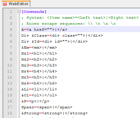Image resolution: width=140 pixels, height=118 pixels.
Task: Click the H&3=<h3> entry line
Action: [x=39, y=65]
